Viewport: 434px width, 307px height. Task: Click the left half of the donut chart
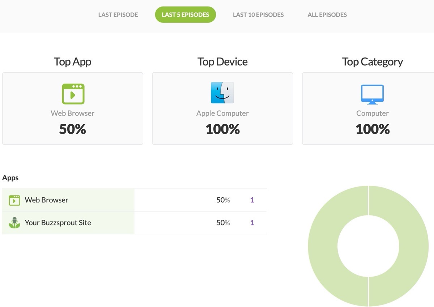coord(323,246)
